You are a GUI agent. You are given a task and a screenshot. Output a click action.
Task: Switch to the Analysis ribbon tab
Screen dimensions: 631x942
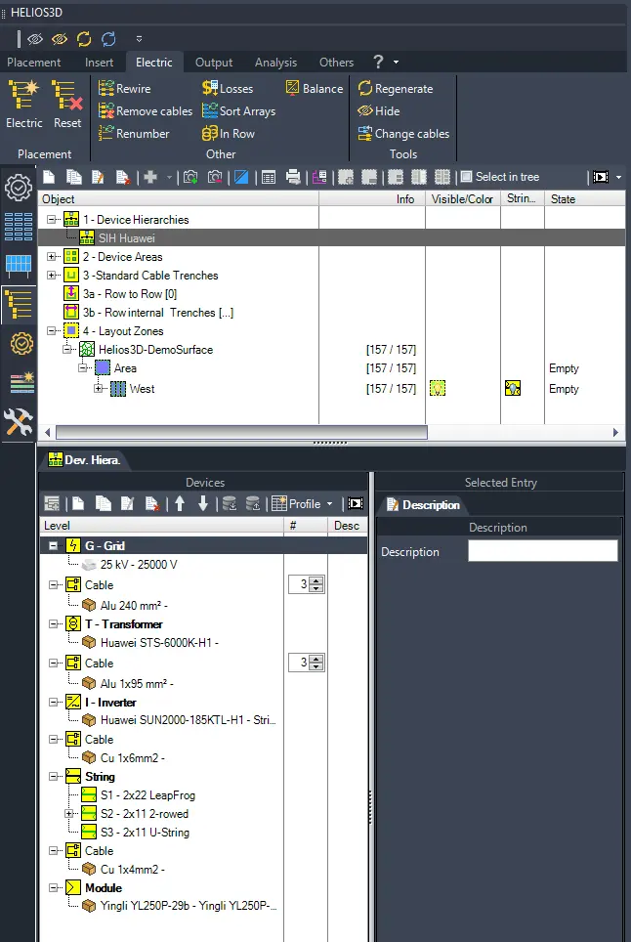coord(275,63)
